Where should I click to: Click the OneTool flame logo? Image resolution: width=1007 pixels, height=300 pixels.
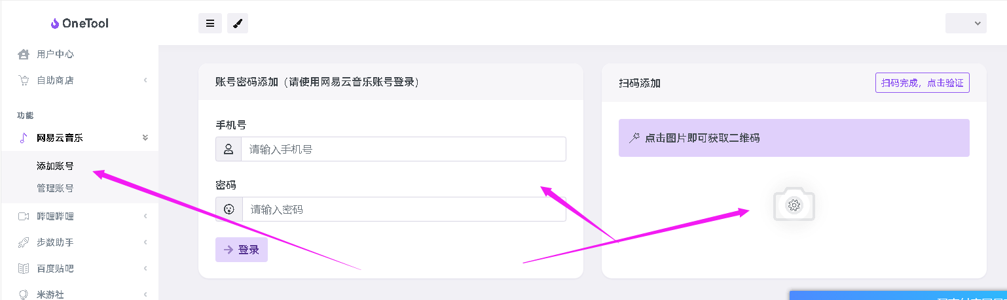[x=55, y=23]
